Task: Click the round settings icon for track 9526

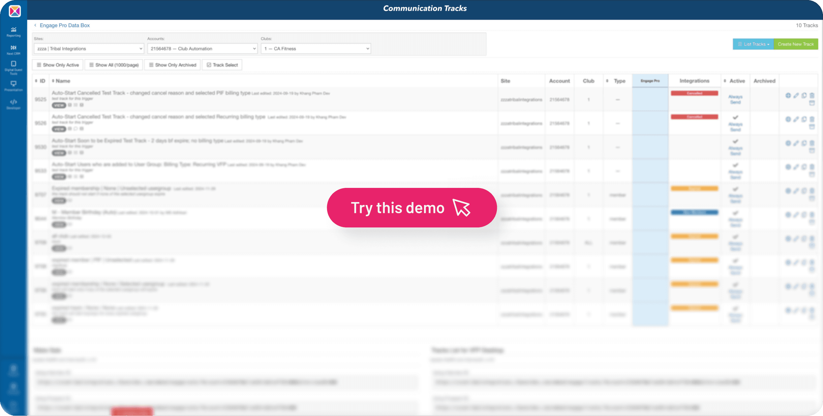Action: point(788,119)
